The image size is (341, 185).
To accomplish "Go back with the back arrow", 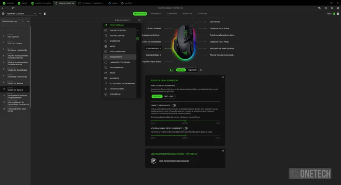I will pos(3,8).
